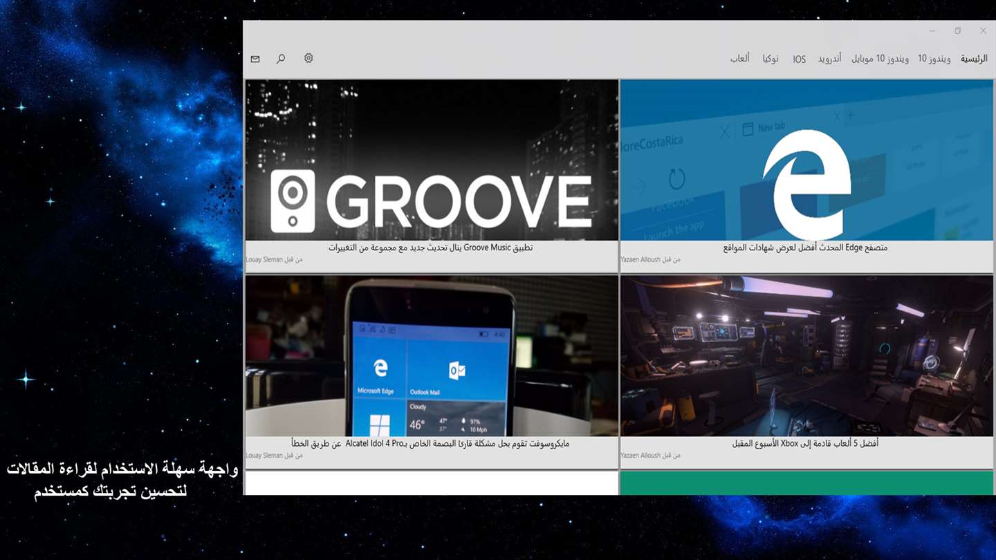This screenshot has height=560, width=996.
Task: Maximize the news app window
Action: pyautogui.click(x=958, y=31)
